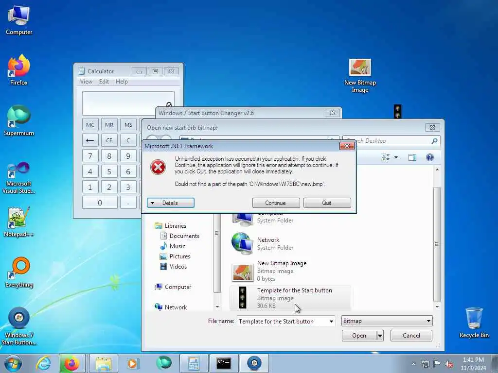Viewport: 498px width, 373px height.
Task: Click the muted volume tray icon
Action: [x=449, y=364]
